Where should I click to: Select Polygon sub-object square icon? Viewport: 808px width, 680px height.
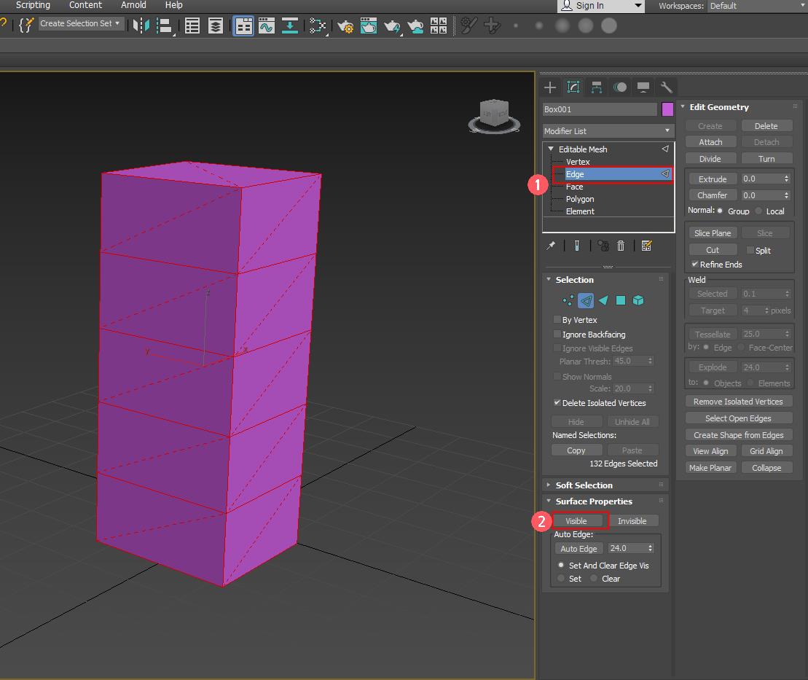[621, 300]
